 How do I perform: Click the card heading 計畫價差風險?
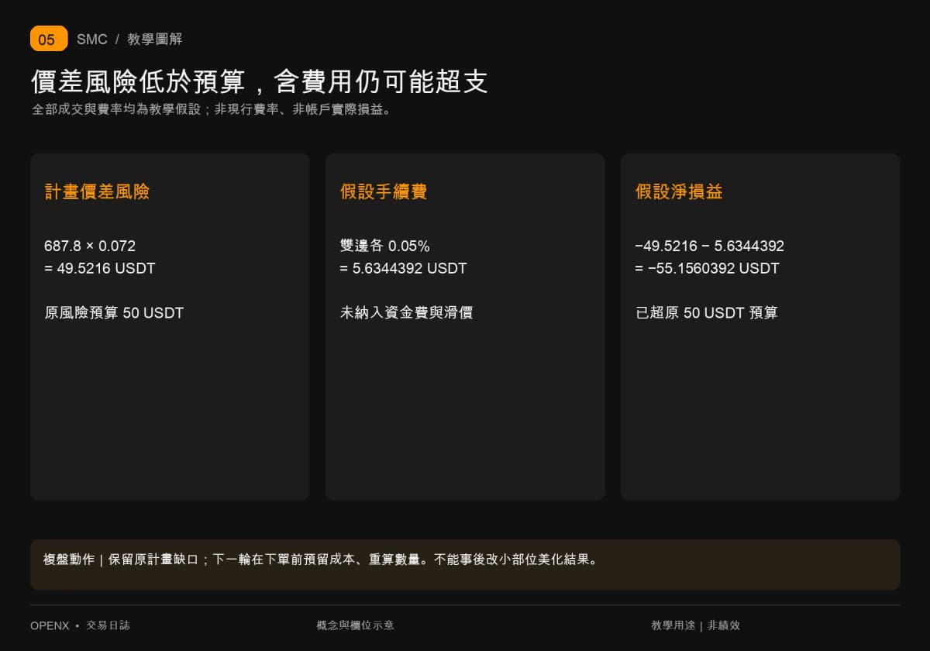tap(97, 192)
